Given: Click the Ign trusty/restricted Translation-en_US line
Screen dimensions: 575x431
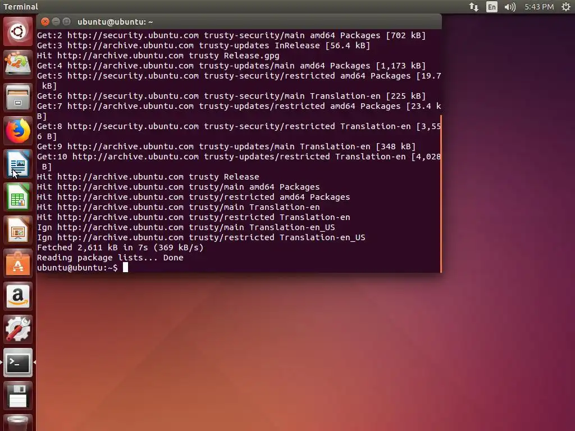Looking at the screenshot, I should point(201,237).
